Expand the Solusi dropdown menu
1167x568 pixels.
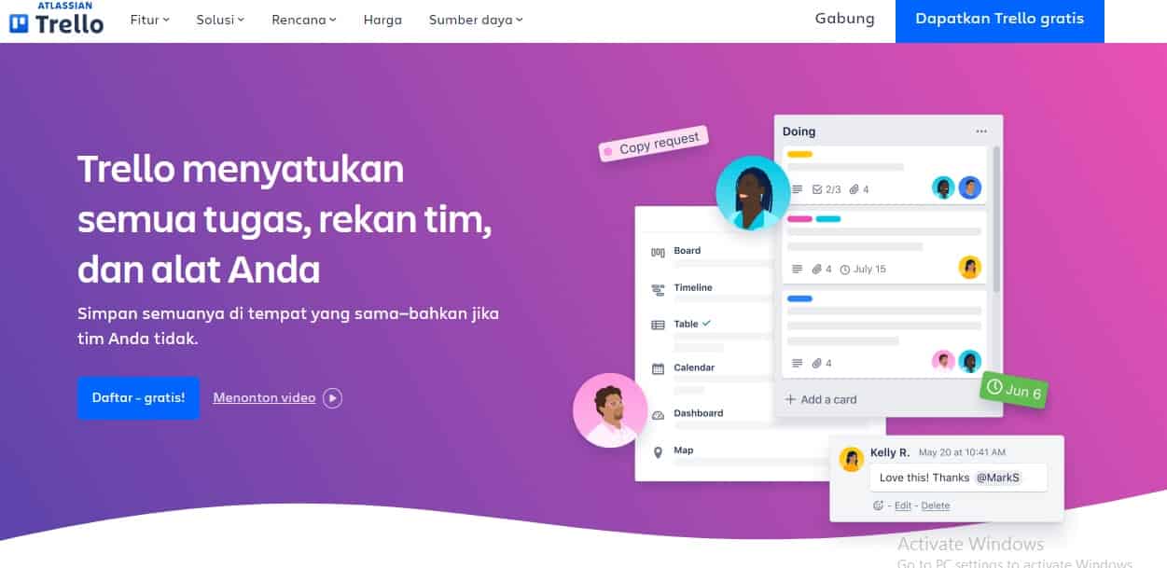(220, 20)
